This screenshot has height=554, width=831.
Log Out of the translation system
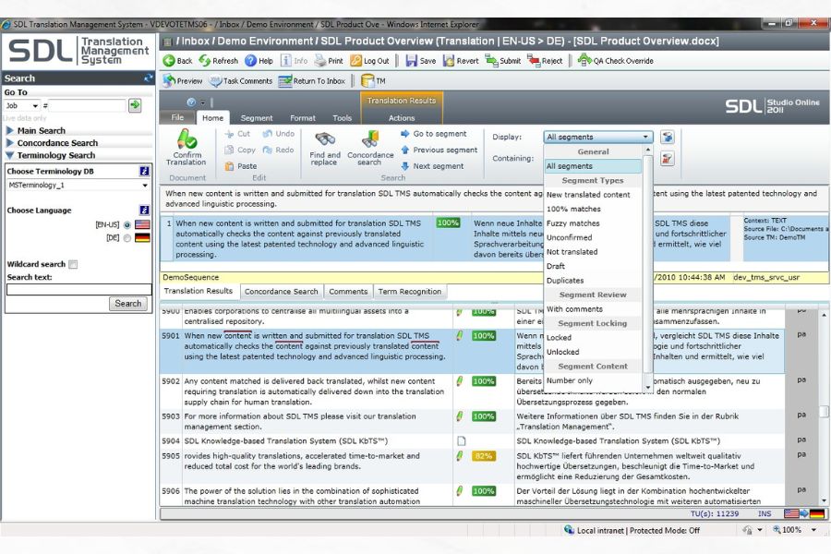click(370, 61)
